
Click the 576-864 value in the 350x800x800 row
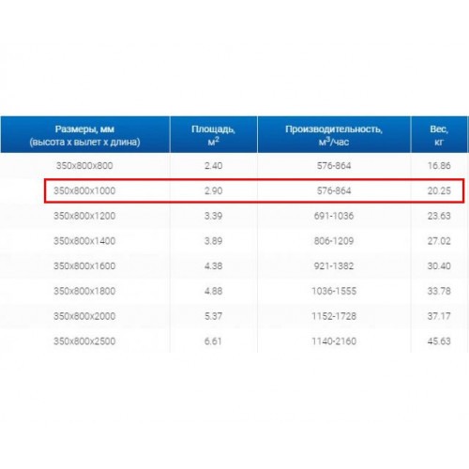coord(334,166)
